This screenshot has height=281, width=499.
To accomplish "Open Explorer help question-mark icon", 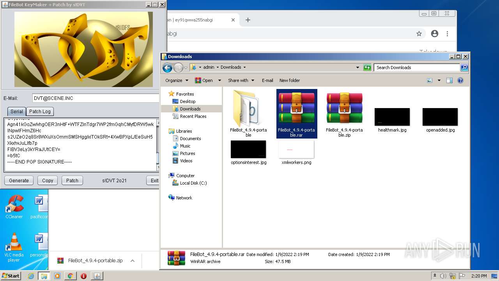I will pos(460,80).
